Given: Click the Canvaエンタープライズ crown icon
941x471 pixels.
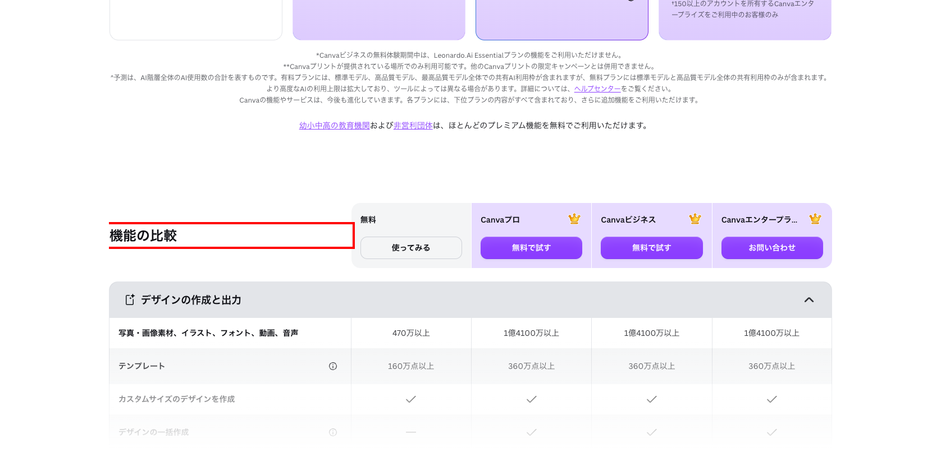Looking at the screenshot, I should [x=815, y=219].
